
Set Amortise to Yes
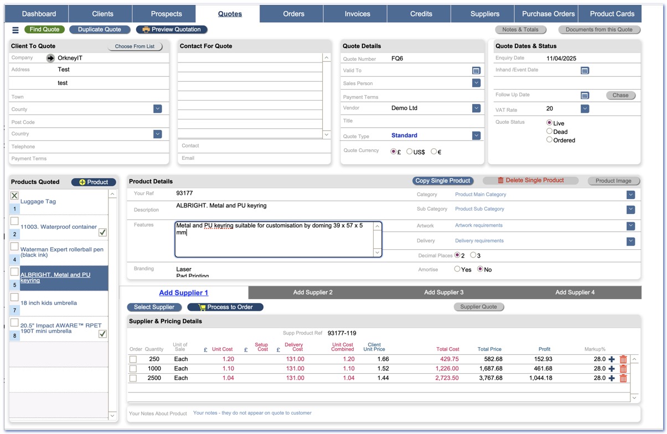tap(457, 269)
